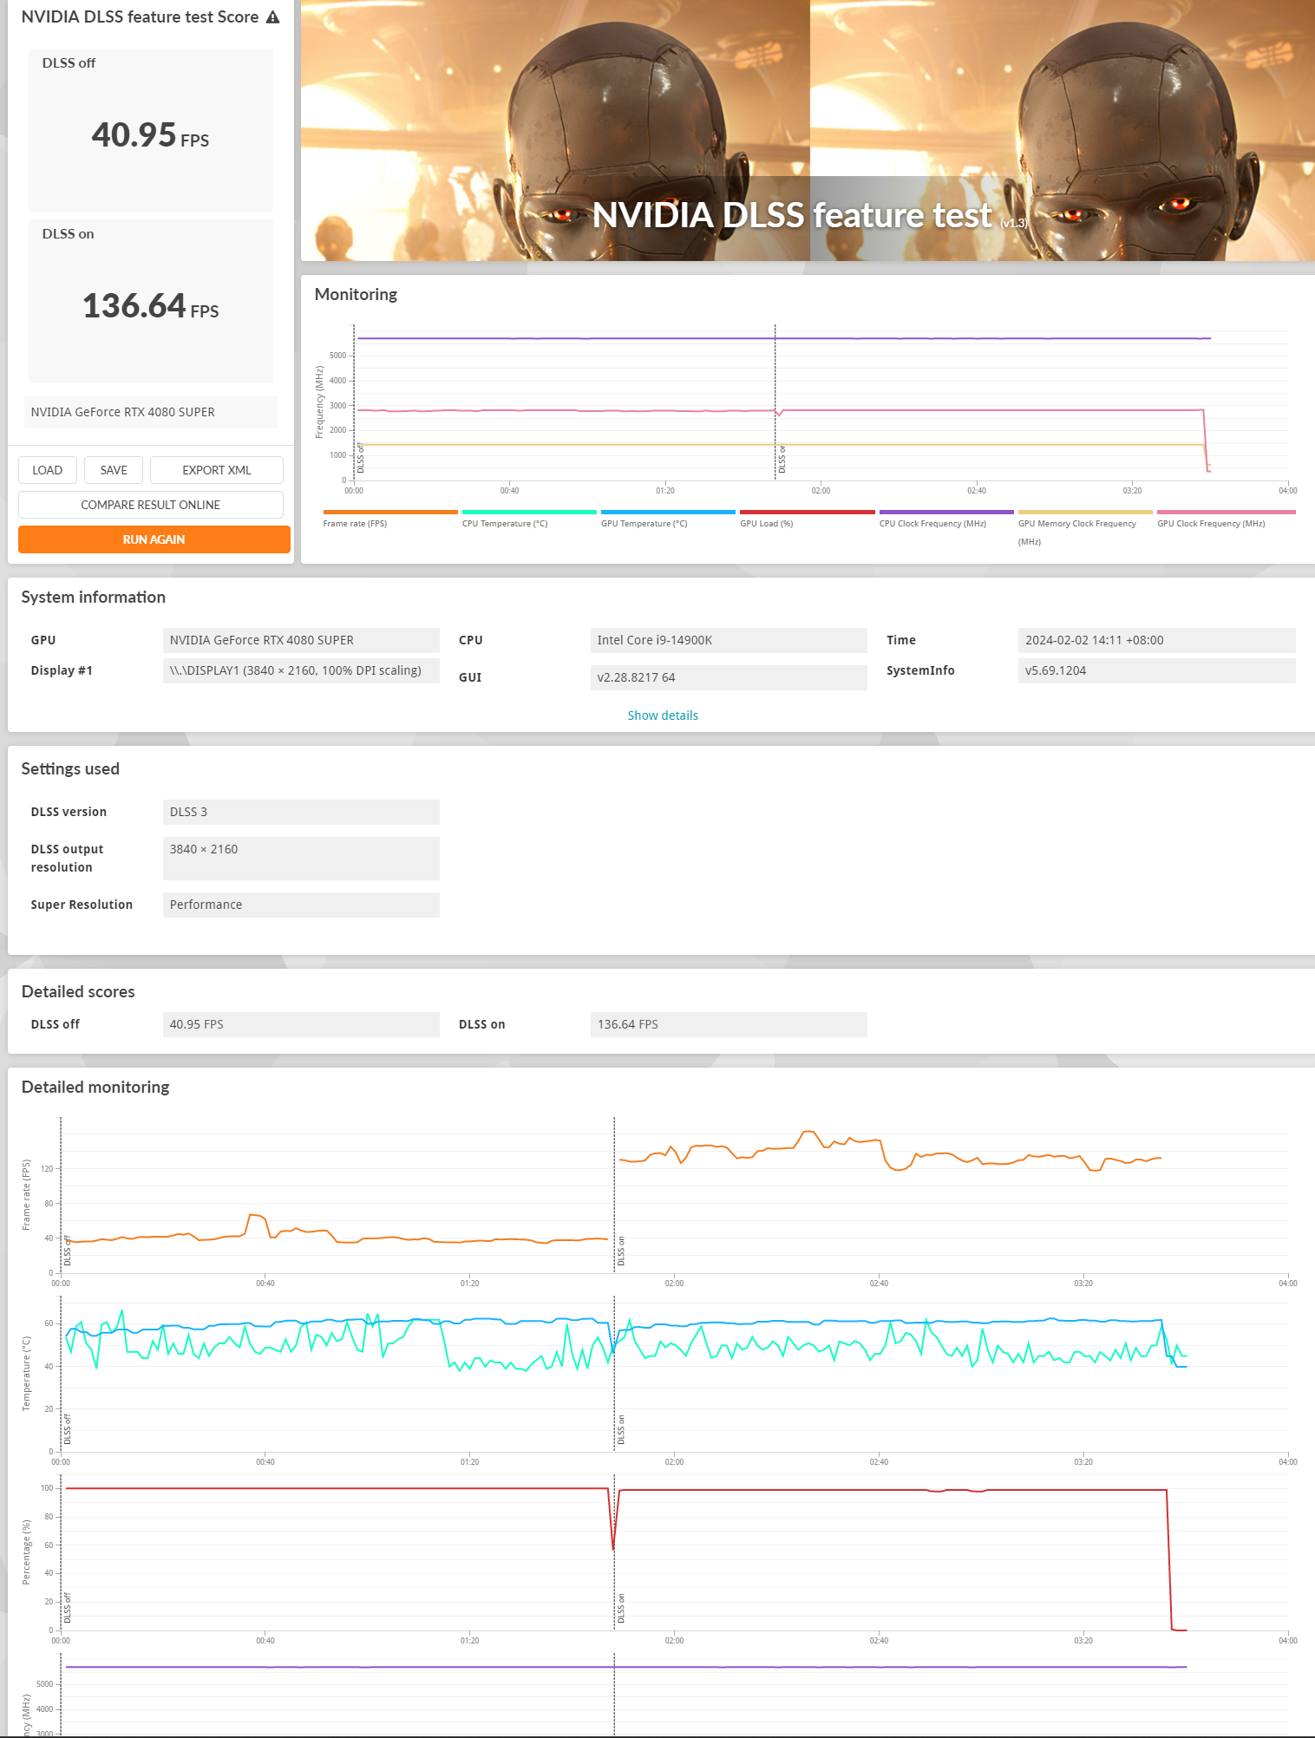Run the DLSS test again
This screenshot has height=1738, width=1315.
[154, 539]
